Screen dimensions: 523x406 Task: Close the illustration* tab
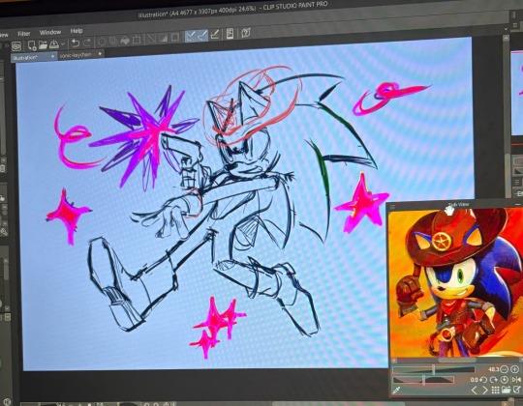[x=52, y=56]
